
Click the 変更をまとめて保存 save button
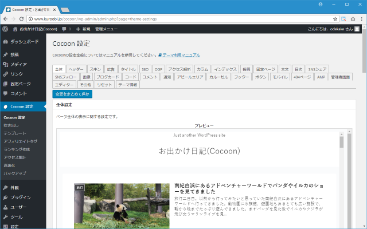(x=72, y=93)
